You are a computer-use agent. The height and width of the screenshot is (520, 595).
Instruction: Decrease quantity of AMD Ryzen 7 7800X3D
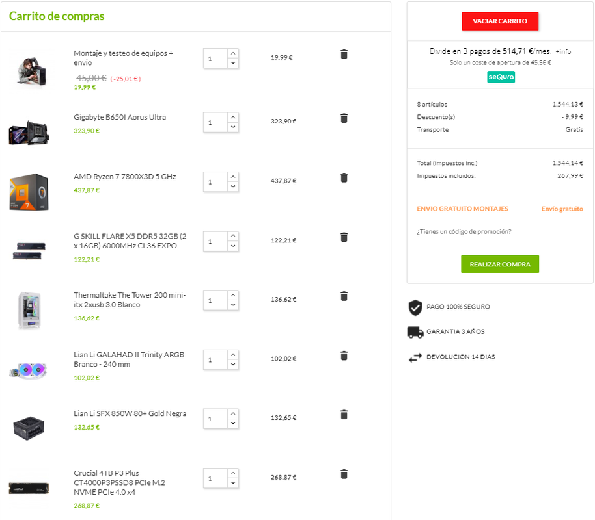click(x=233, y=187)
